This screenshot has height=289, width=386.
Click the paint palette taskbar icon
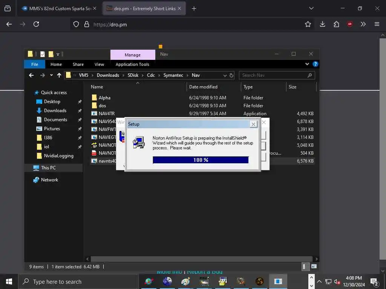click(x=185, y=281)
